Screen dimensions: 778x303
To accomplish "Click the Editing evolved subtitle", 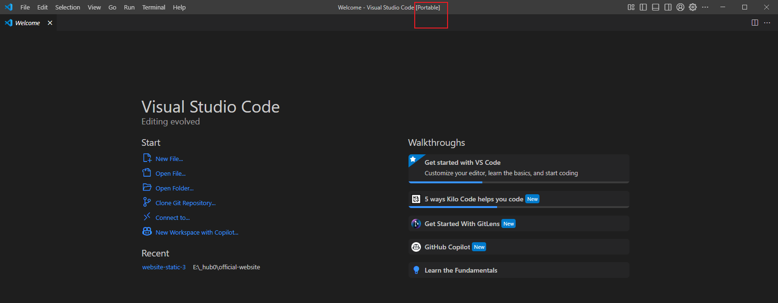I will coord(170,122).
